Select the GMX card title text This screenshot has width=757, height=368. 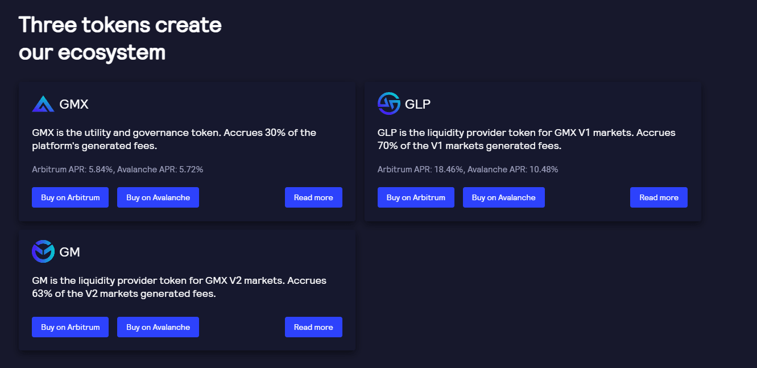click(74, 104)
